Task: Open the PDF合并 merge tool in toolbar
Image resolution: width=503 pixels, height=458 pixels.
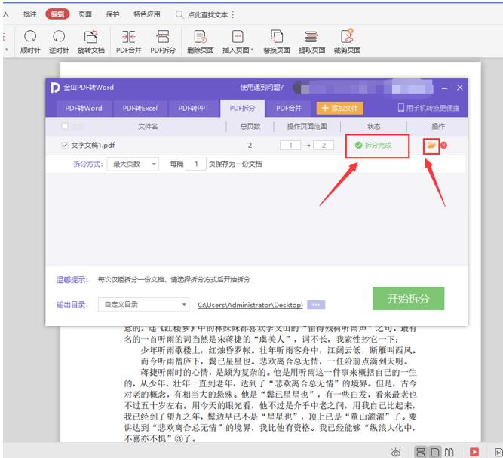Action: [129, 41]
